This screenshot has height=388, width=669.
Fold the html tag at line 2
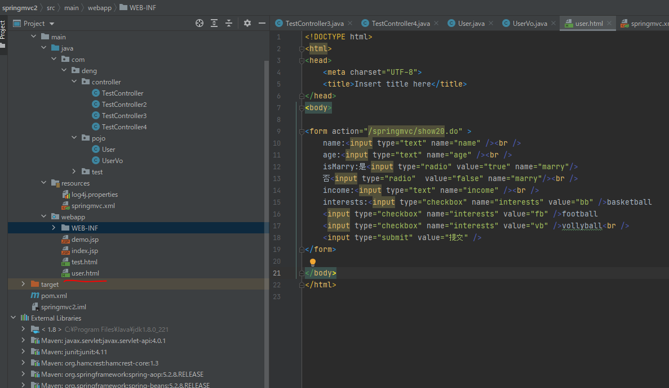(x=302, y=49)
